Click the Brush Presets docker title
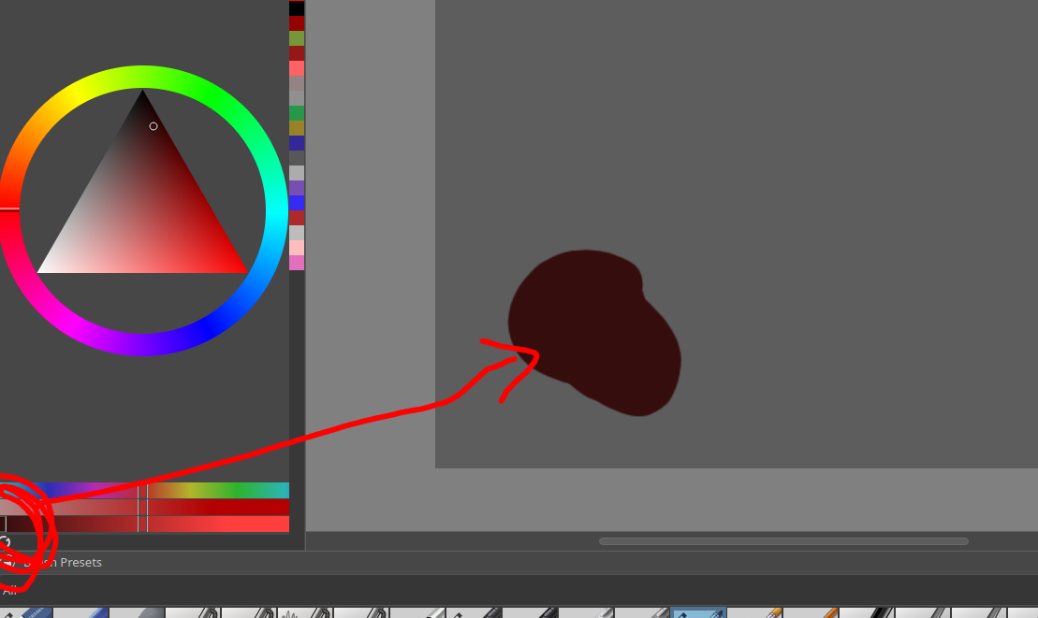 coord(63,563)
